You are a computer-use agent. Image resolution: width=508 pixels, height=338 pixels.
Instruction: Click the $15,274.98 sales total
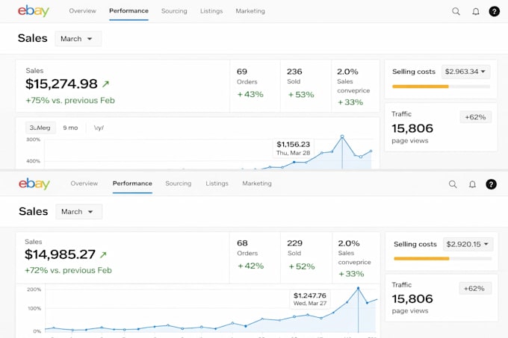[61, 84]
